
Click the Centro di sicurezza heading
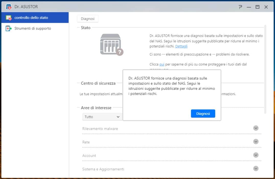(x=98, y=83)
